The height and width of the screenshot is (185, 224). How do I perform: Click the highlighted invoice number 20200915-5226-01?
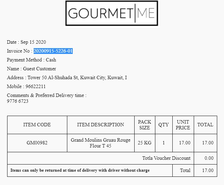click(x=53, y=51)
